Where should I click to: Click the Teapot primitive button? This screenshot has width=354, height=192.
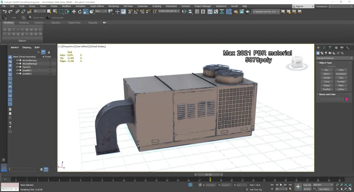[x=326, y=85]
